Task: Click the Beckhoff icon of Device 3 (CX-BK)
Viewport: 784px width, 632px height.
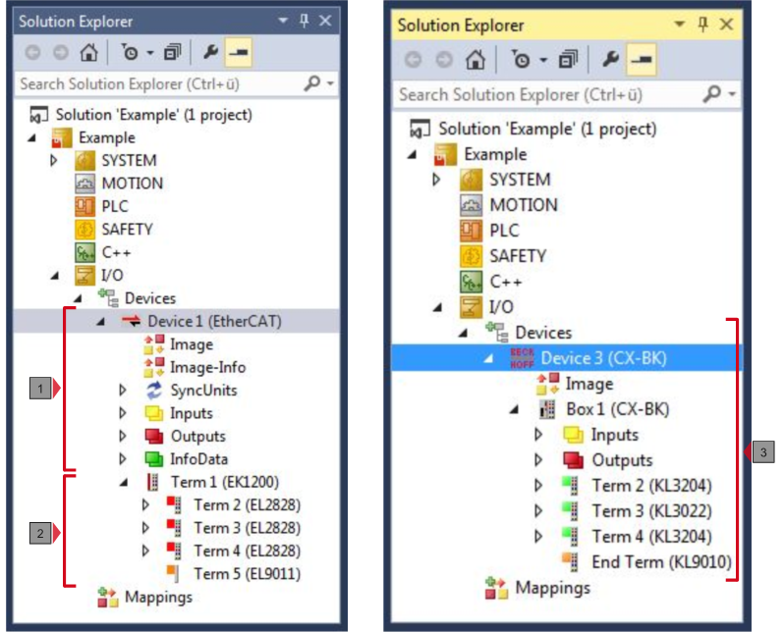Action: pos(522,358)
